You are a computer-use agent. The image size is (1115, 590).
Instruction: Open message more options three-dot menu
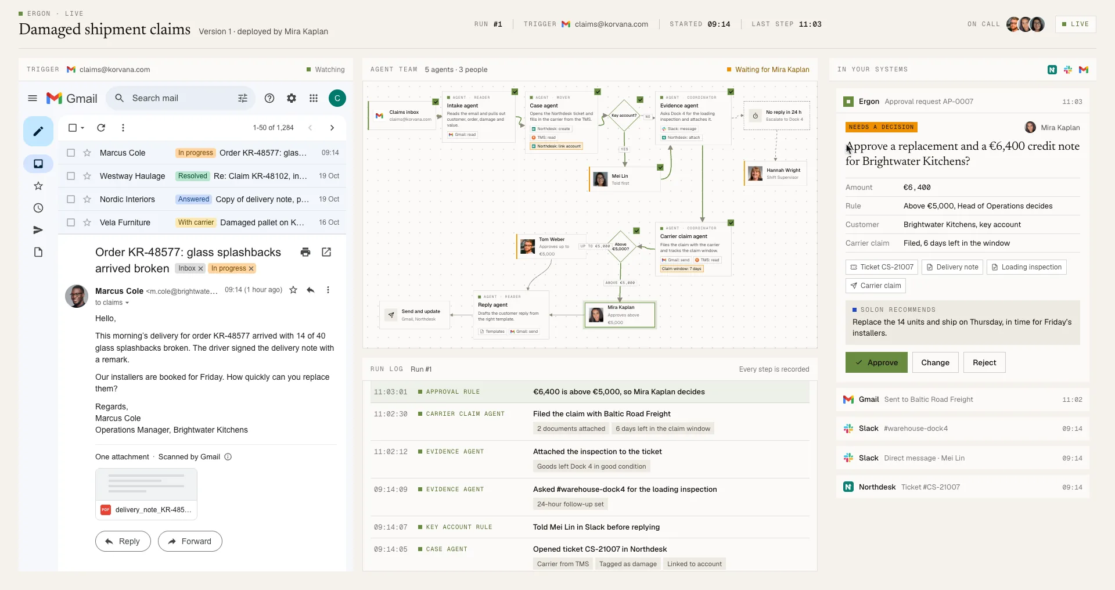click(328, 290)
